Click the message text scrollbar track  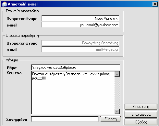click(x=117, y=93)
